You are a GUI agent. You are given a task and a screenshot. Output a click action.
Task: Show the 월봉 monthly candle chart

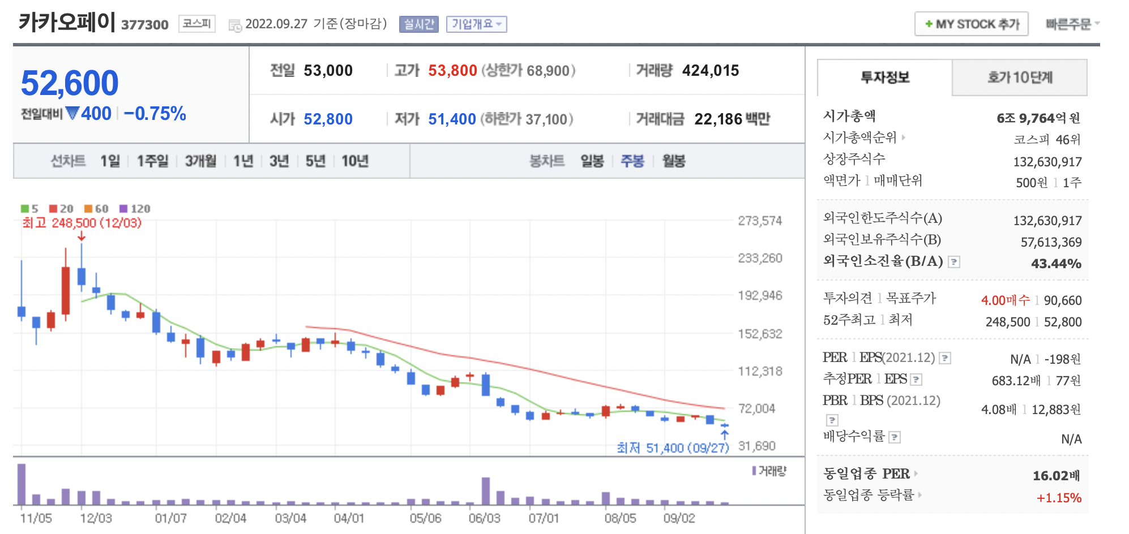pos(674,161)
